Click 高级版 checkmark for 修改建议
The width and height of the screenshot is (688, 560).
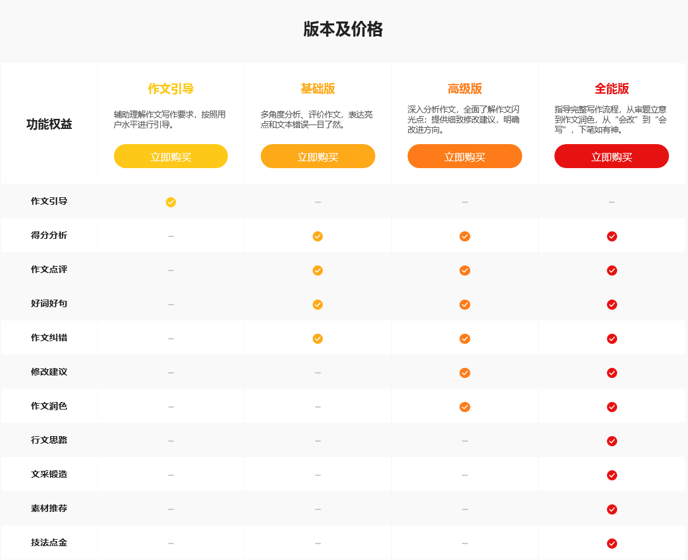(x=465, y=373)
